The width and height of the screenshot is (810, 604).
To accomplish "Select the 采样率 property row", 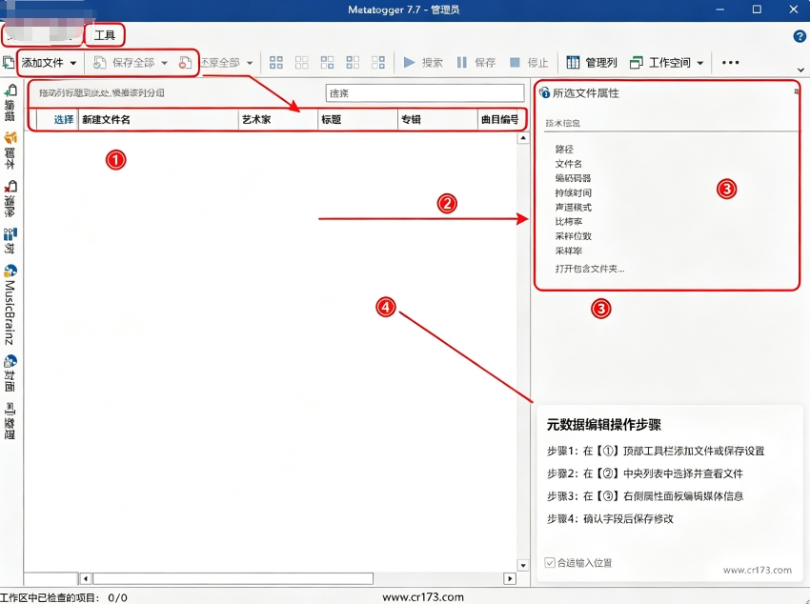I will pos(568,251).
